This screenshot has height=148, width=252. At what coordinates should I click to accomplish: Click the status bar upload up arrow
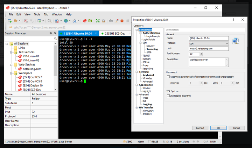(x=194, y=142)
